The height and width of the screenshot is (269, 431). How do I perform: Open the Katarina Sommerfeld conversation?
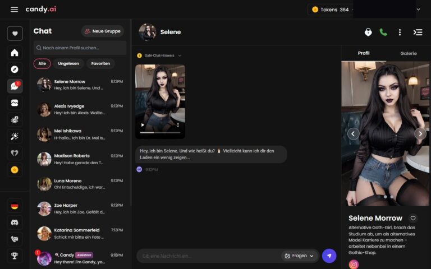[80, 234]
